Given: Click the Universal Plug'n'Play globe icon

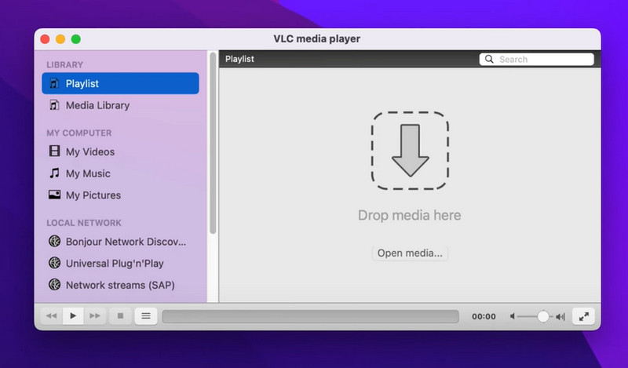Looking at the screenshot, I should coord(54,263).
